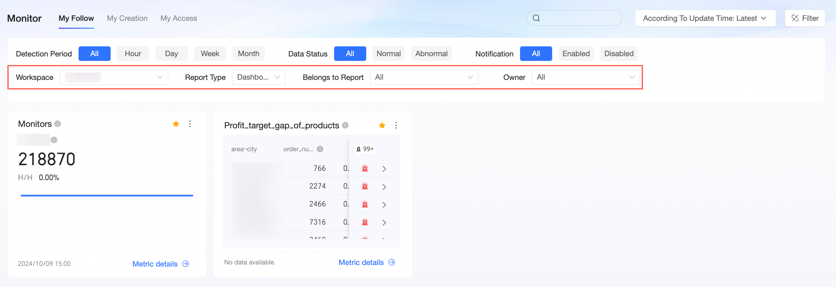Unfollow Monitors card via star icon
The image size is (836, 287).
pyautogui.click(x=176, y=124)
